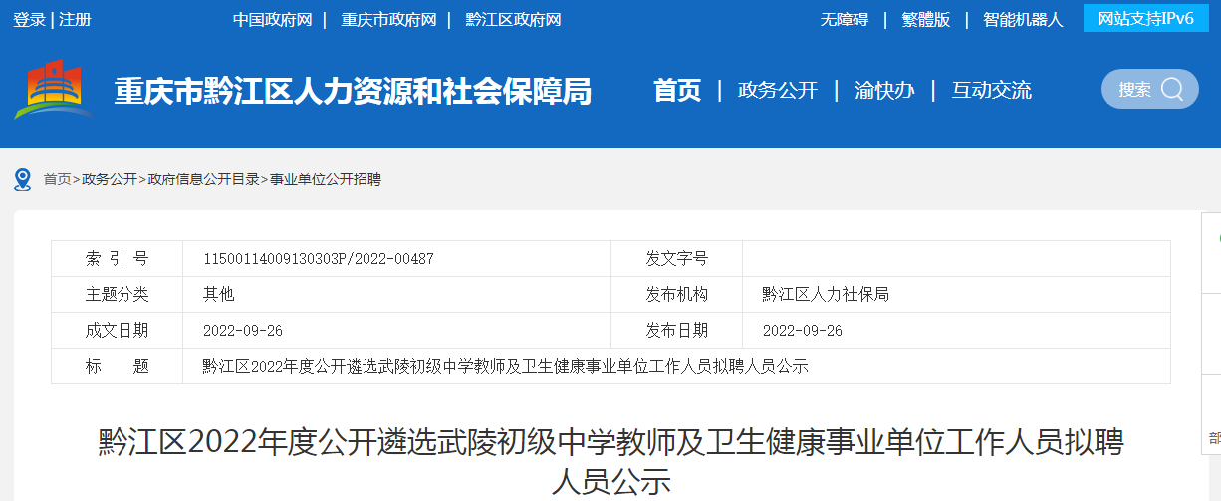Click the 成文日期 value 2022-09-26
1221x501 pixels.
tap(243, 331)
